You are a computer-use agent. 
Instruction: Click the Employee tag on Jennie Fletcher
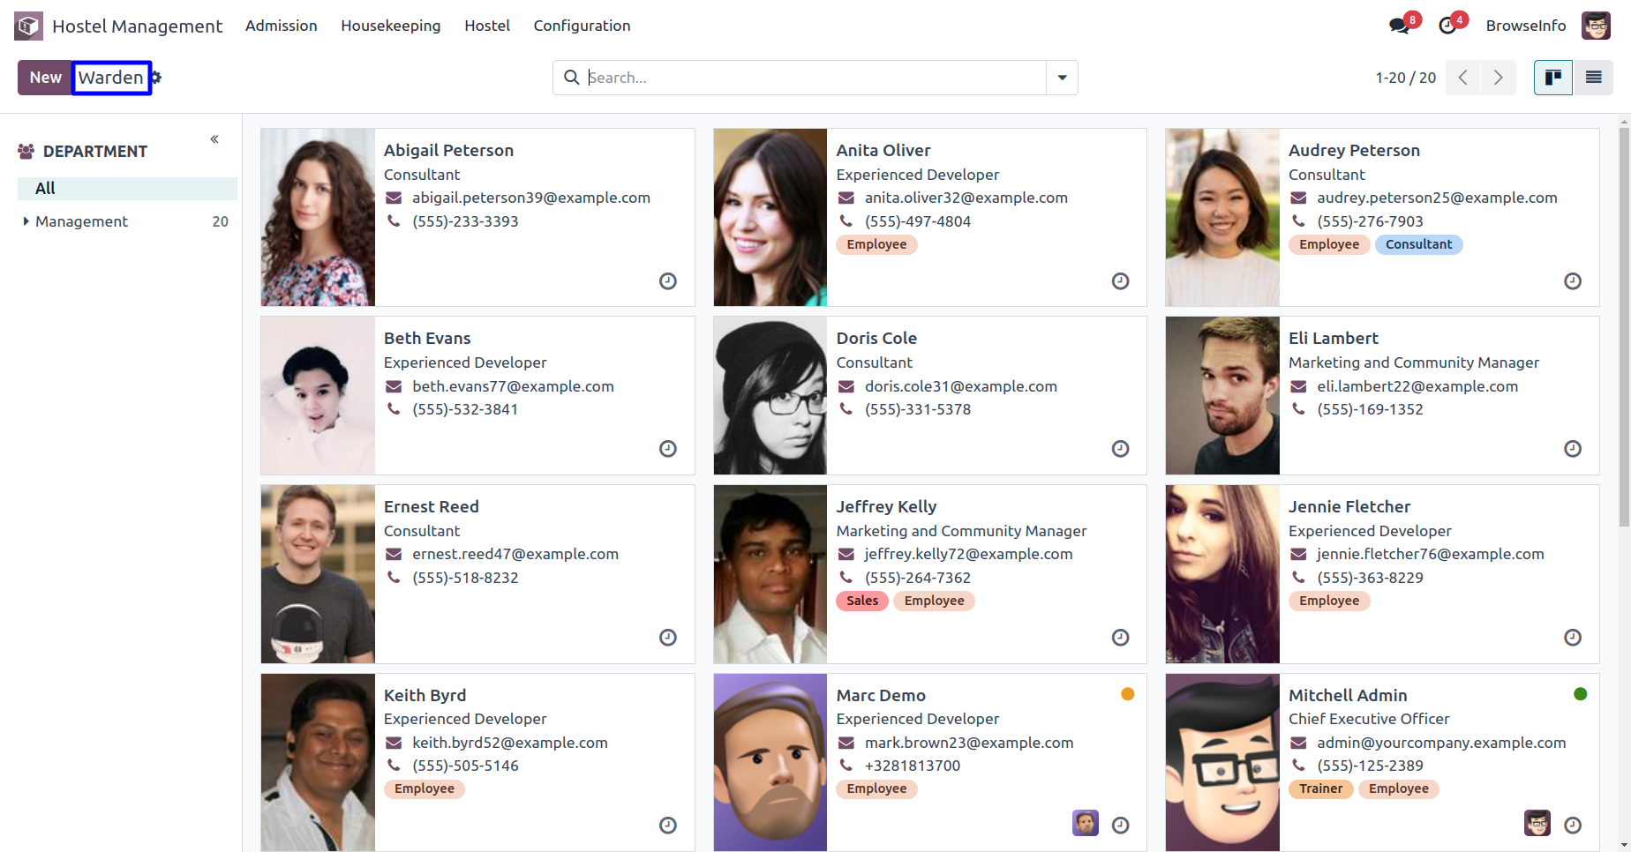click(x=1329, y=601)
